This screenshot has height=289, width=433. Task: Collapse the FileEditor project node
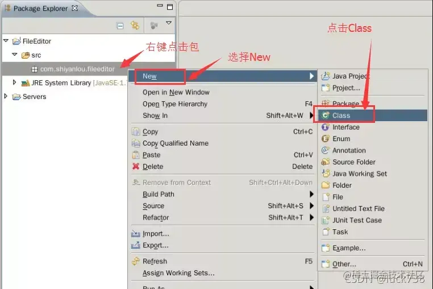coord(6,40)
